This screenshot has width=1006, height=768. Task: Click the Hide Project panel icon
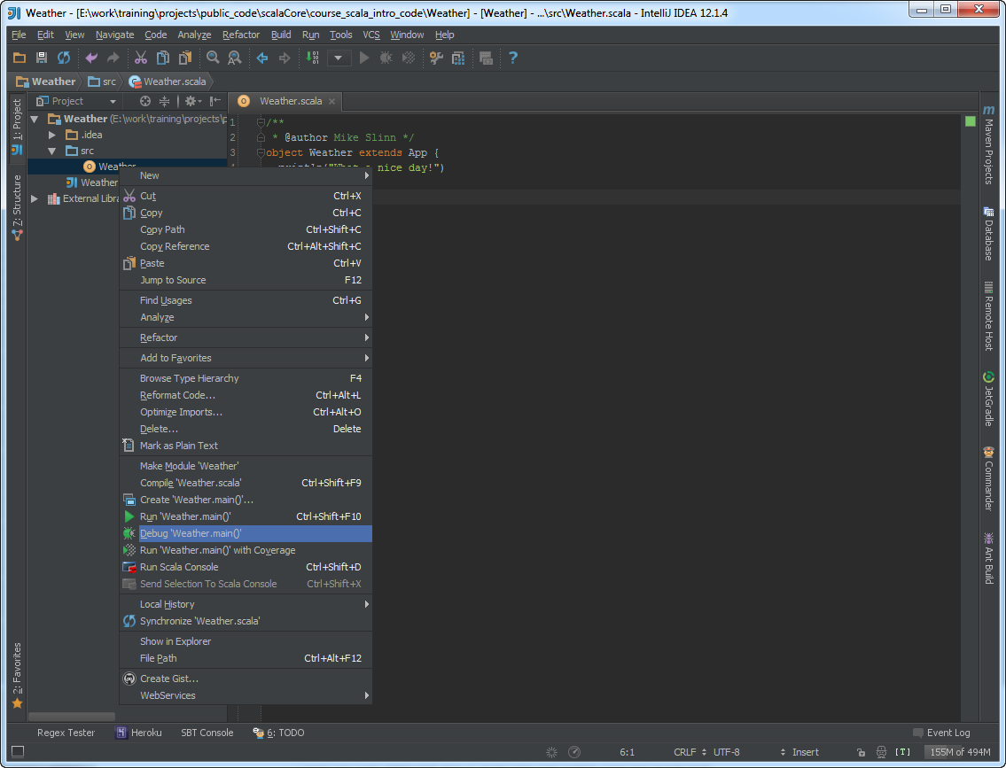(214, 101)
